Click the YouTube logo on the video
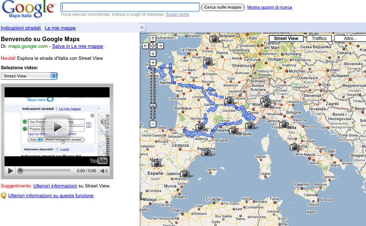Image resolution: width=366 pixels, height=226 pixels. 99,161
